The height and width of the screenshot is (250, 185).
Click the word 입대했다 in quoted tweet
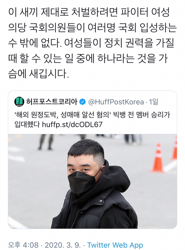pyautogui.click(x=27, y=125)
